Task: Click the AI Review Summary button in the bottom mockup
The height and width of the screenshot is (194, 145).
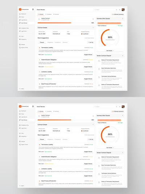Action: (118, 112)
